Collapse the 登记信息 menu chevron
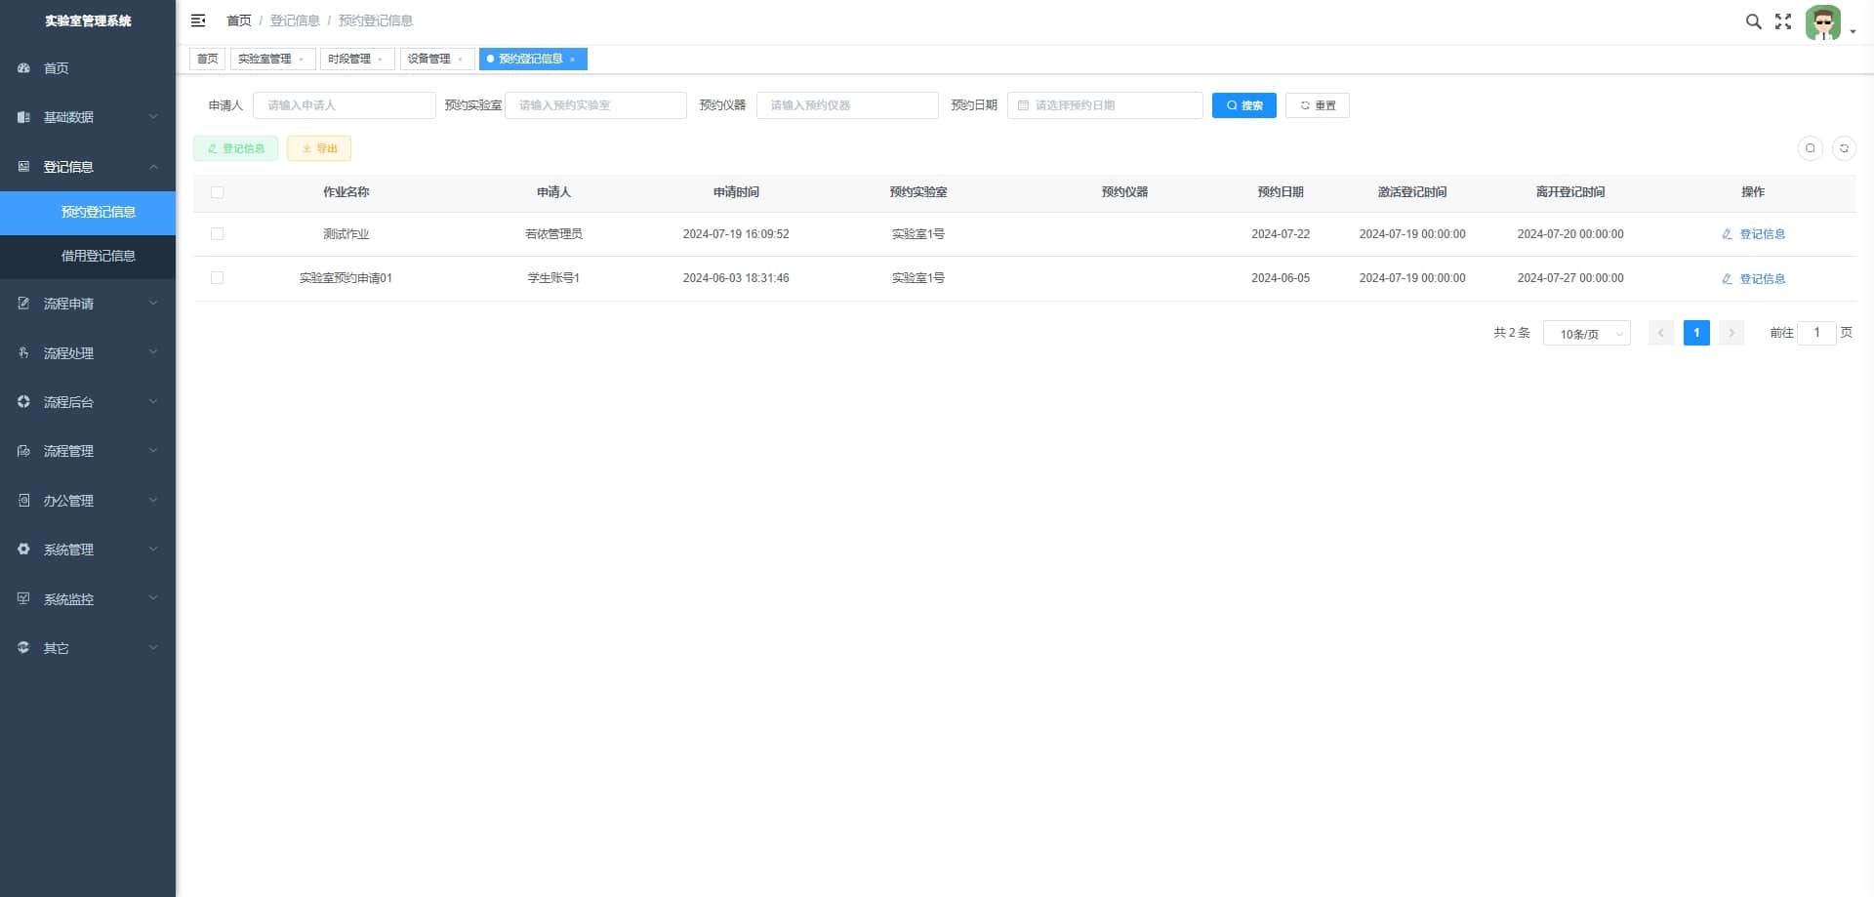 pos(153,167)
